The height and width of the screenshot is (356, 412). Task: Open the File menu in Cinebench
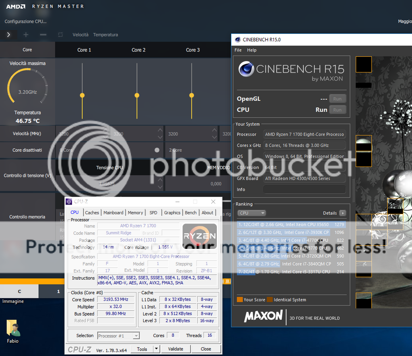pyautogui.click(x=238, y=50)
